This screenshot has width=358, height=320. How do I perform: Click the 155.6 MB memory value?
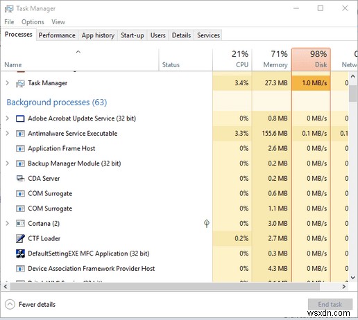pyautogui.click(x=275, y=134)
